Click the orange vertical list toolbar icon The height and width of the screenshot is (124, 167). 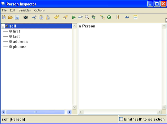(x=118, y=17)
